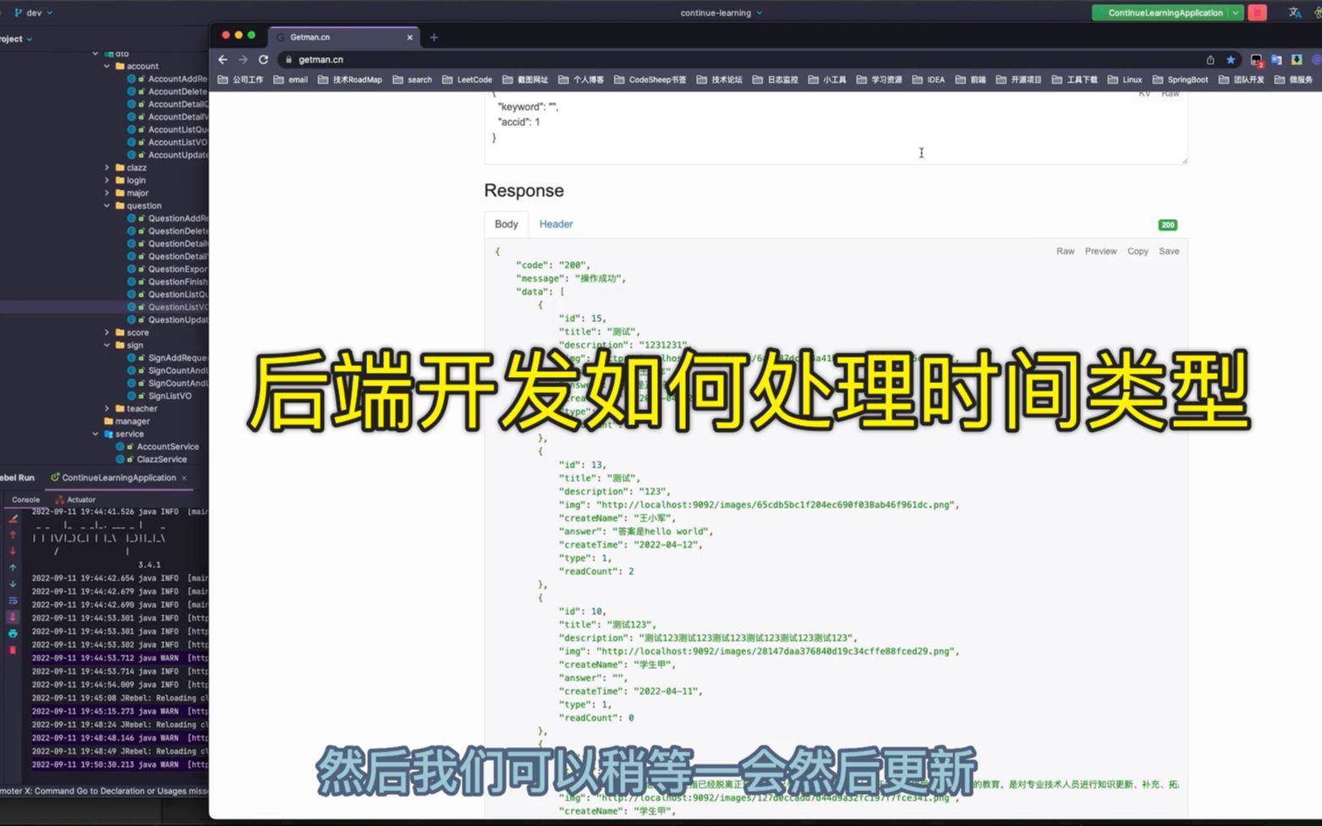
Task: Open the IDEA bookmark folder
Action: pos(929,79)
